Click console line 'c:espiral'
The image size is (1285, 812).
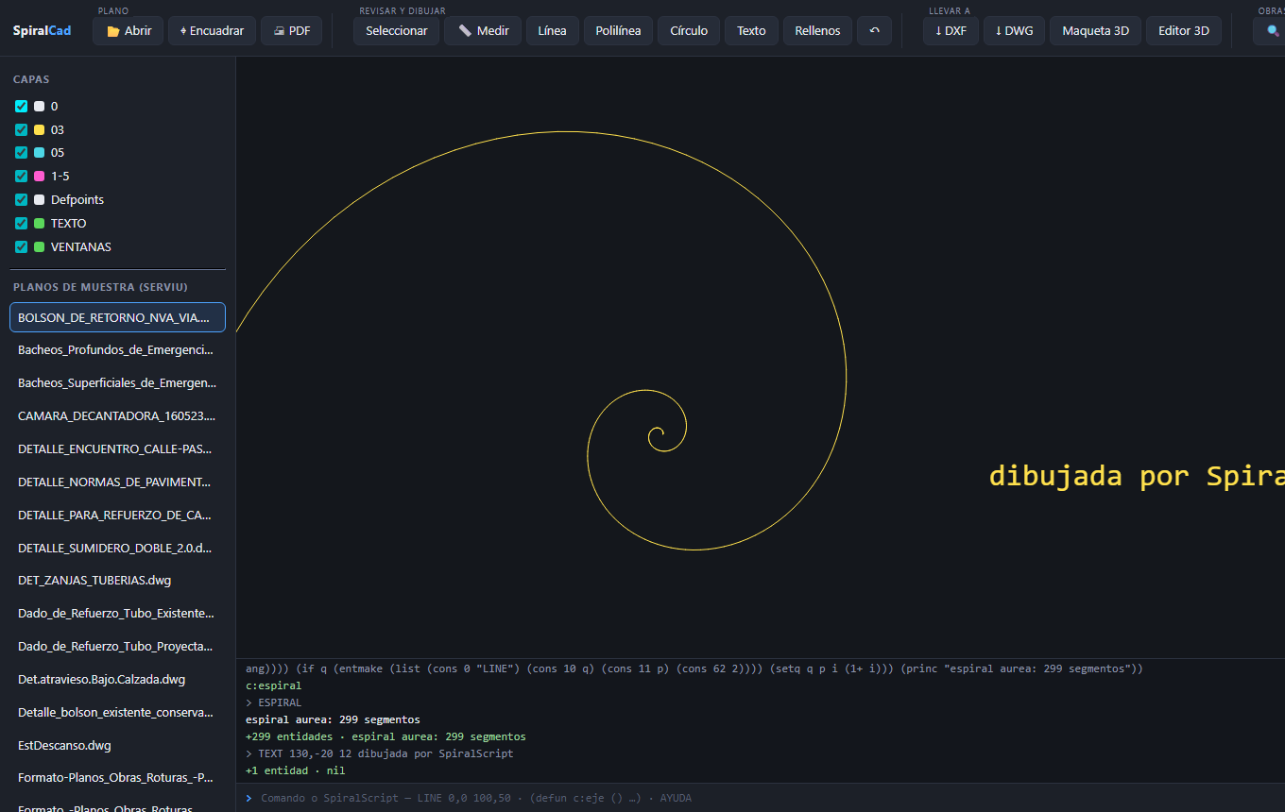click(x=273, y=685)
